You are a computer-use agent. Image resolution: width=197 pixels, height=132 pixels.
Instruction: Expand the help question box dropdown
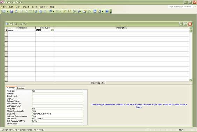[x=195, y=7]
